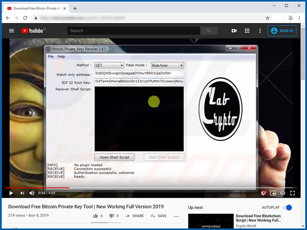Click the YouTube search magnifier button
Image resolution: width=307 pixels, height=230 pixels.
coord(209,31)
